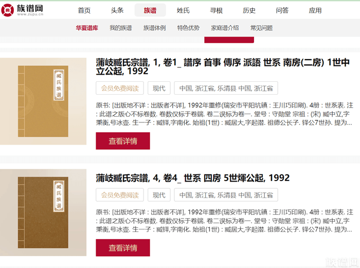
Task: Open the 历史 section
Action: (249, 10)
